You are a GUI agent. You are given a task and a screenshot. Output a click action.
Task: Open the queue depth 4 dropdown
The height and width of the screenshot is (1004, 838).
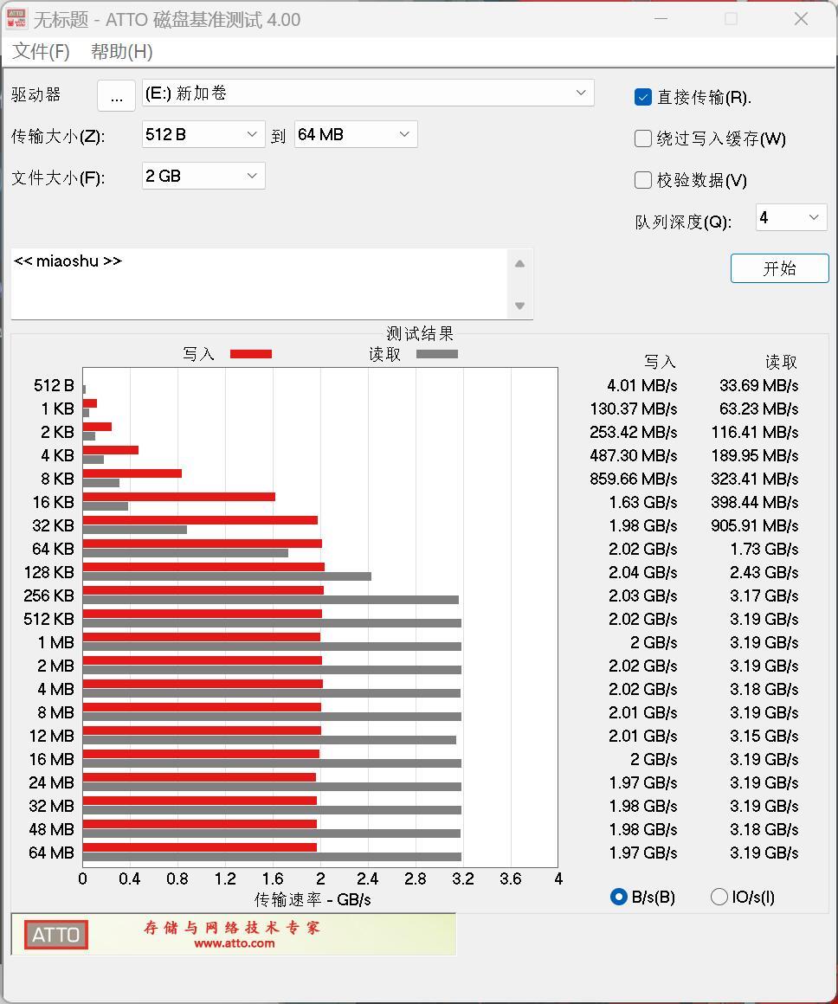(791, 218)
